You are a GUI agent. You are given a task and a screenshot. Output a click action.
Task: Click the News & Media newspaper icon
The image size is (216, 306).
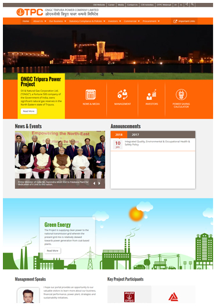coord(91,95)
